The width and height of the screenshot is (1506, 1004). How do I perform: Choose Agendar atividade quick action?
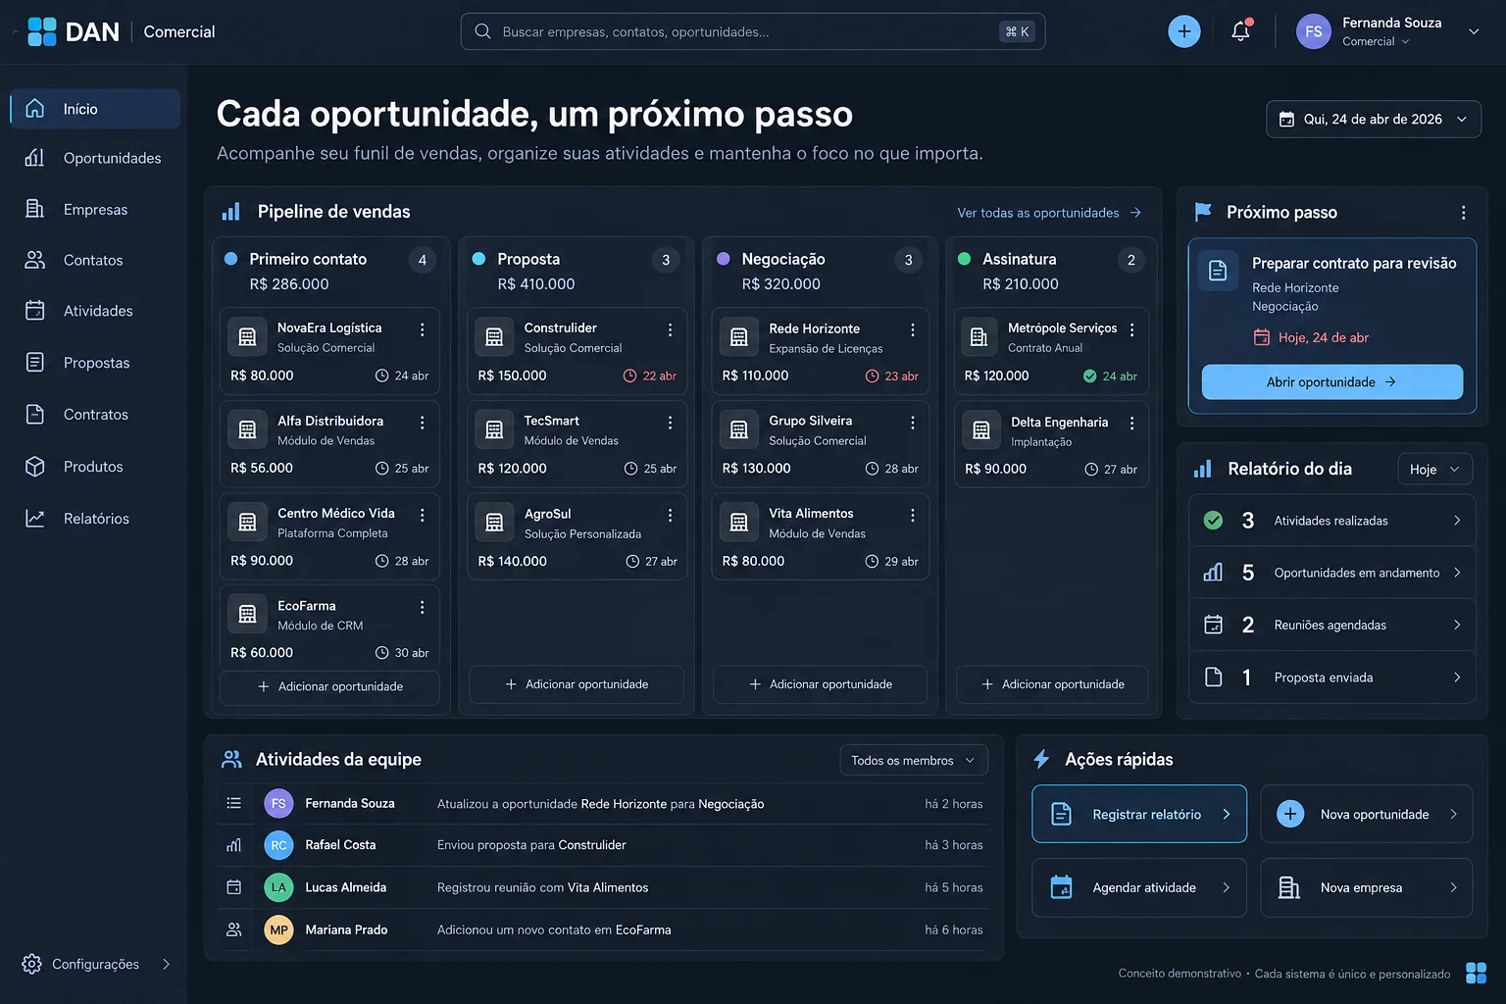tap(1139, 887)
